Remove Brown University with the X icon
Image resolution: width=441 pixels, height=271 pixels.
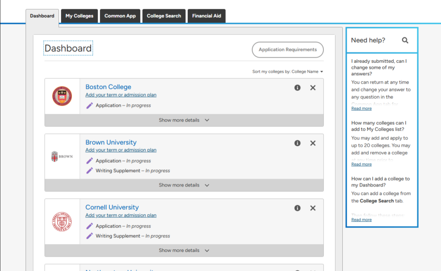tap(313, 143)
